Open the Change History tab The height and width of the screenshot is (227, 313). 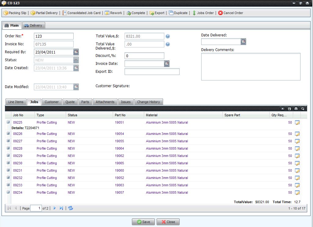tap(148, 102)
